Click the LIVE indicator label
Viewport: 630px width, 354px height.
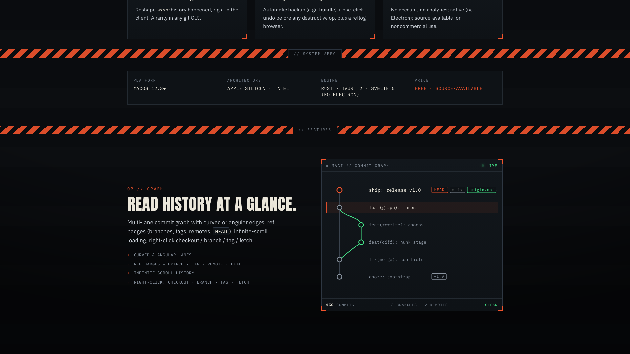[492, 166]
